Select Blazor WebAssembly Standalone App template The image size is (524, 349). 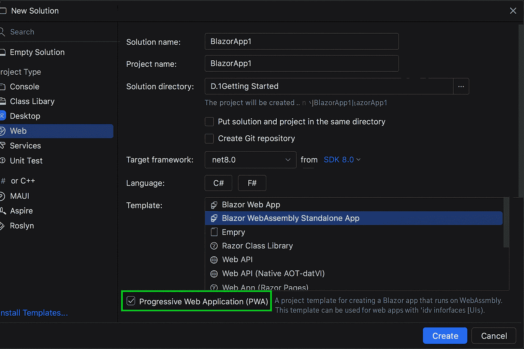[x=354, y=218]
